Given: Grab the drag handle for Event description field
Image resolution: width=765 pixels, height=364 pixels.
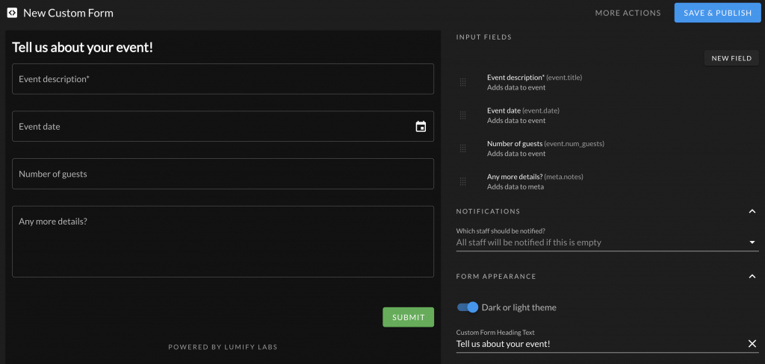Looking at the screenshot, I should (463, 82).
